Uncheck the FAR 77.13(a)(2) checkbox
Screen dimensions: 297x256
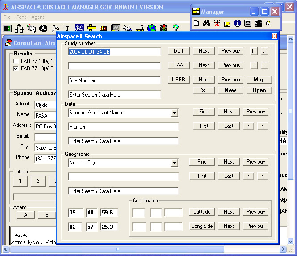(17, 68)
